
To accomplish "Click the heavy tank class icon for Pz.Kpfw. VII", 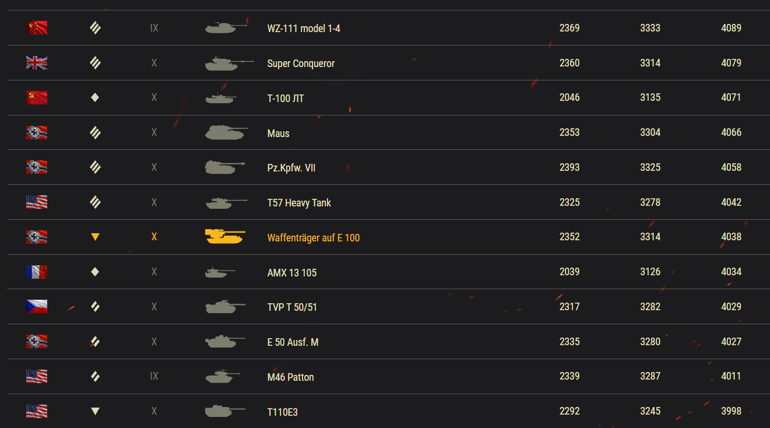I will [x=95, y=167].
